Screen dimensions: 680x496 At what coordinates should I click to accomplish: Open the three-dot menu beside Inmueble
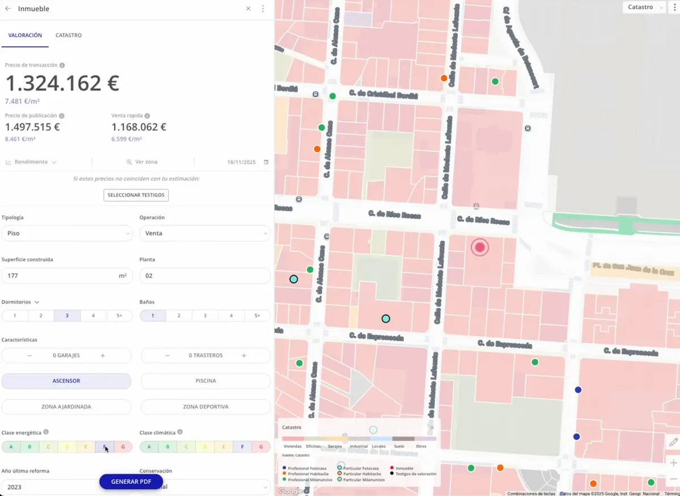[263, 8]
